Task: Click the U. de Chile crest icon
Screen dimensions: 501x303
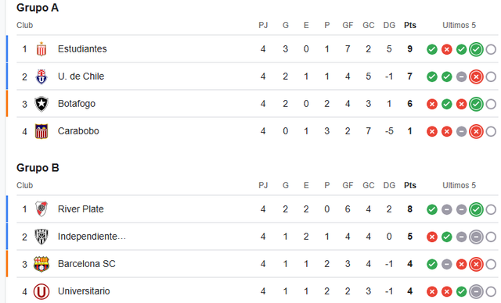Action: click(x=41, y=77)
